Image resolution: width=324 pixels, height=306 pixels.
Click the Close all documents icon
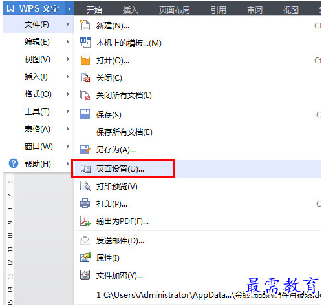pos(85,95)
